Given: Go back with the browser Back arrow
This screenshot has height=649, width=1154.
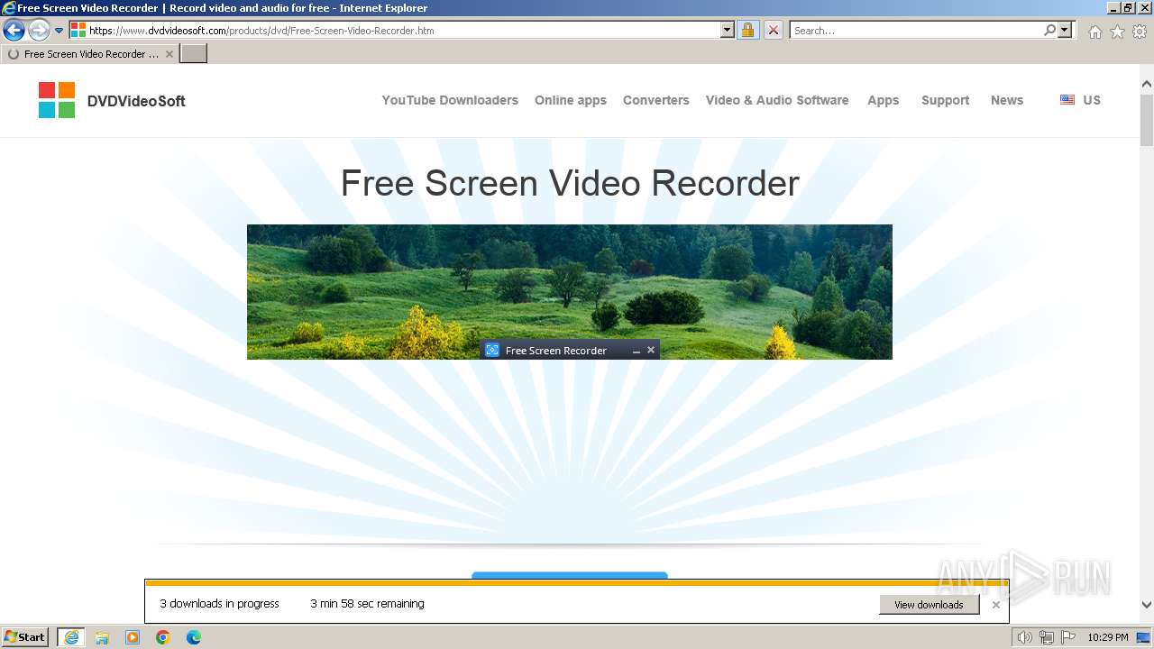Looking at the screenshot, I should [x=14, y=30].
